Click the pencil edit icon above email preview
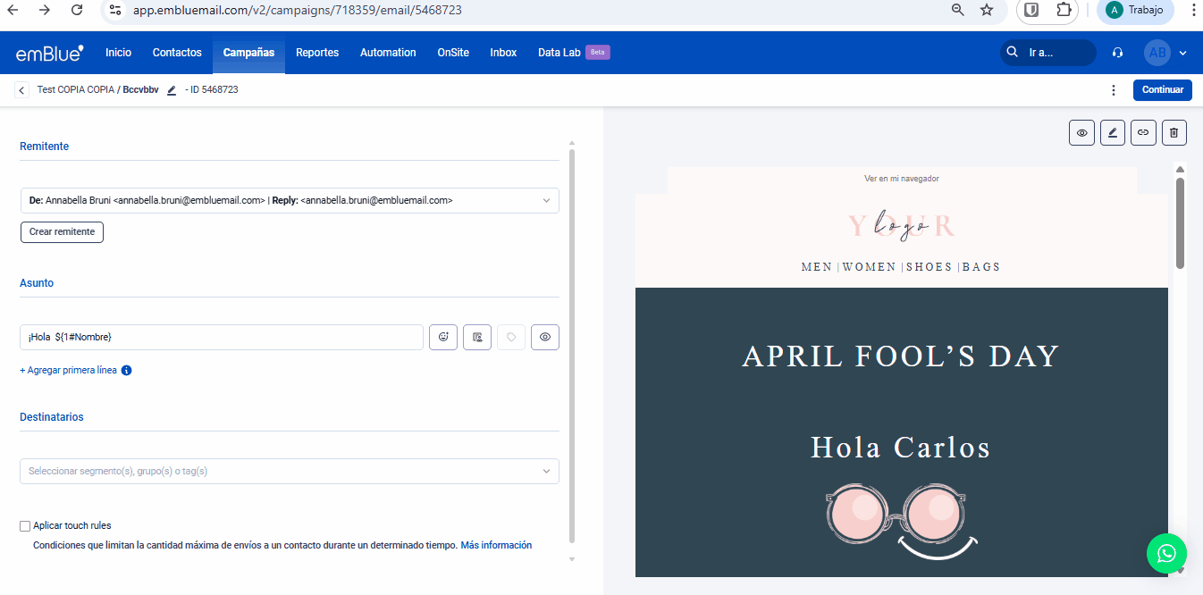This screenshot has height=595, width=1203. pos(1112,133)
